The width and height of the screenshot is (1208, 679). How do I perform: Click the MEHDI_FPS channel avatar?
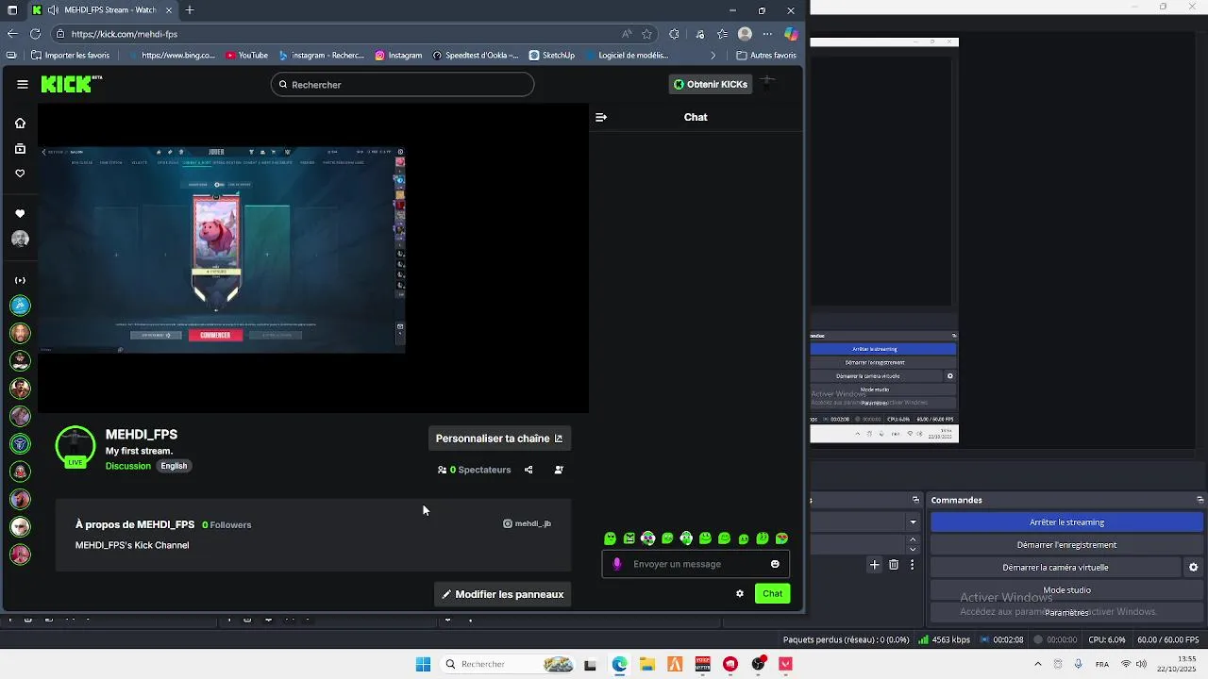(x=75, y=446)
